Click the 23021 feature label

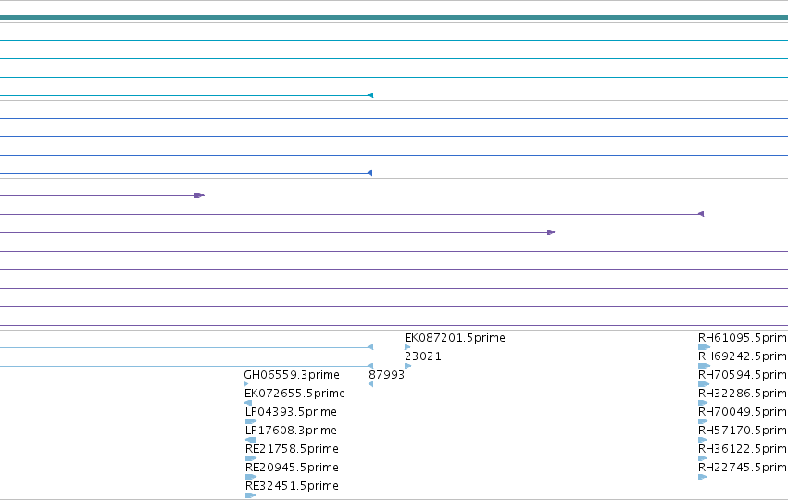pyautogui.click(x=423, y=356)
